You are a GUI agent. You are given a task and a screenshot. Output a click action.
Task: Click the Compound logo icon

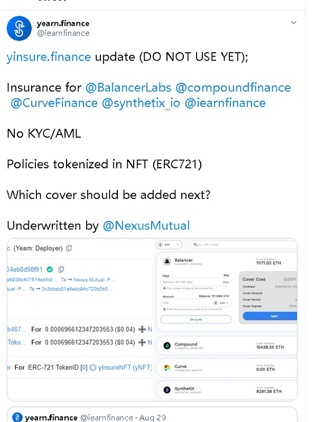coord(167,346)
